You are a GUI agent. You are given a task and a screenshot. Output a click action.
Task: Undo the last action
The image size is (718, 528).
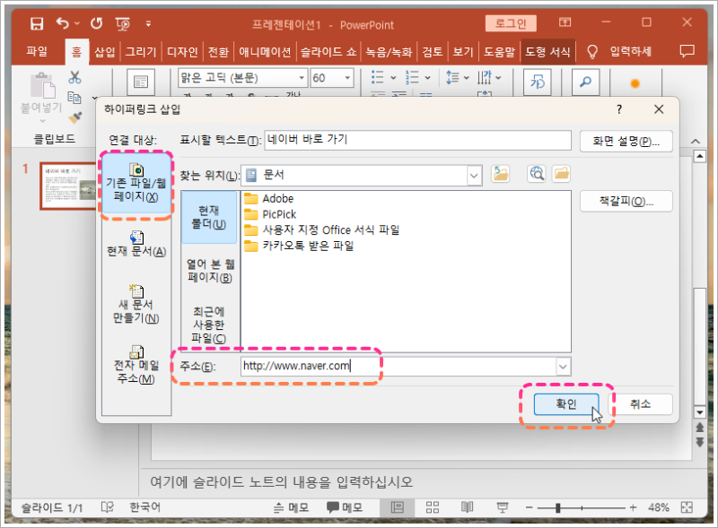[x=63, y=23]
